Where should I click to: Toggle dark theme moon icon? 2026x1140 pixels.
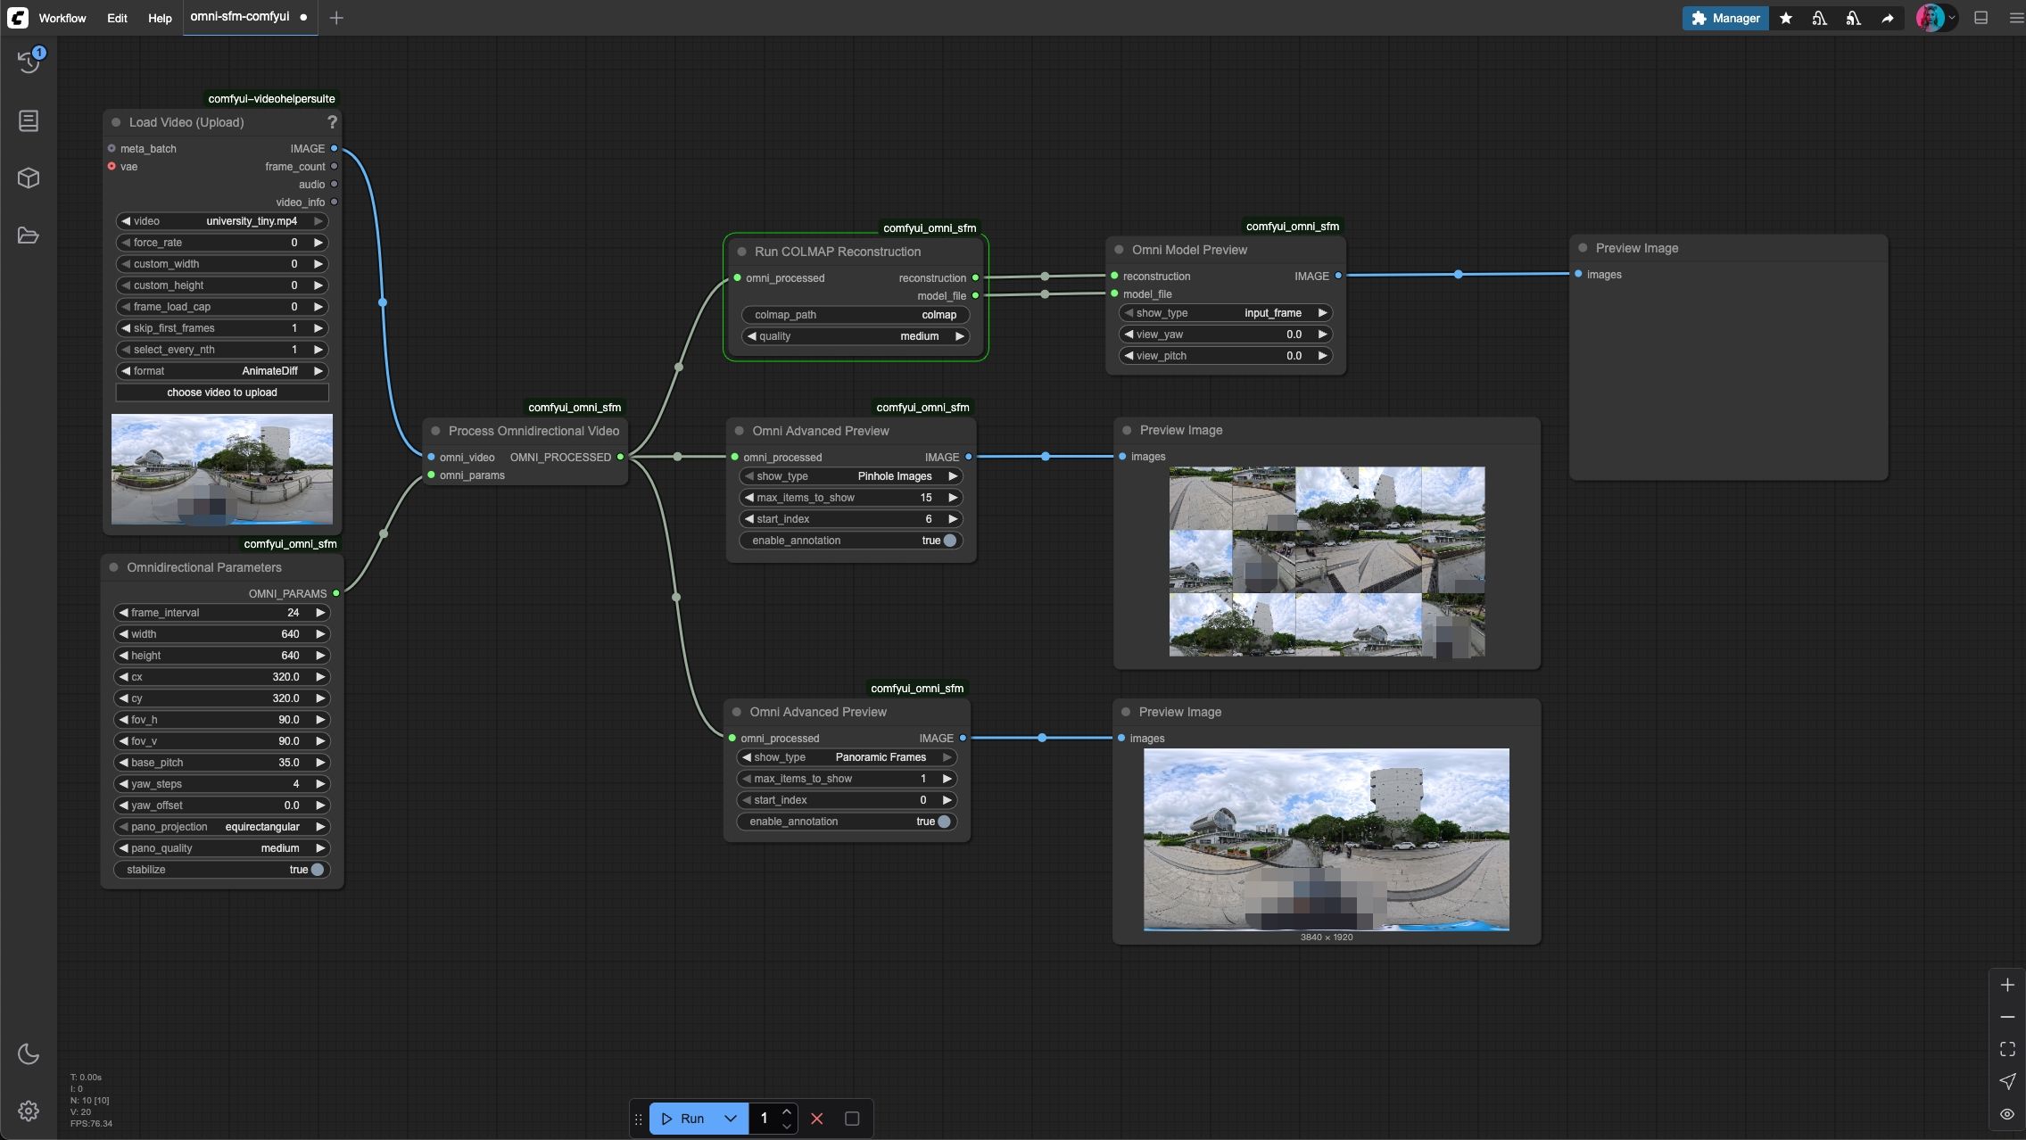(x=29, y=1053)
